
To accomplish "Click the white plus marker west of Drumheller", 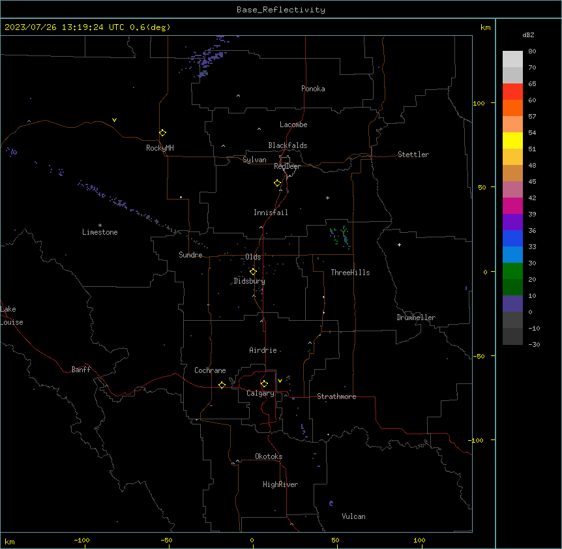I will pyautogui.click(x=399, y=245).
